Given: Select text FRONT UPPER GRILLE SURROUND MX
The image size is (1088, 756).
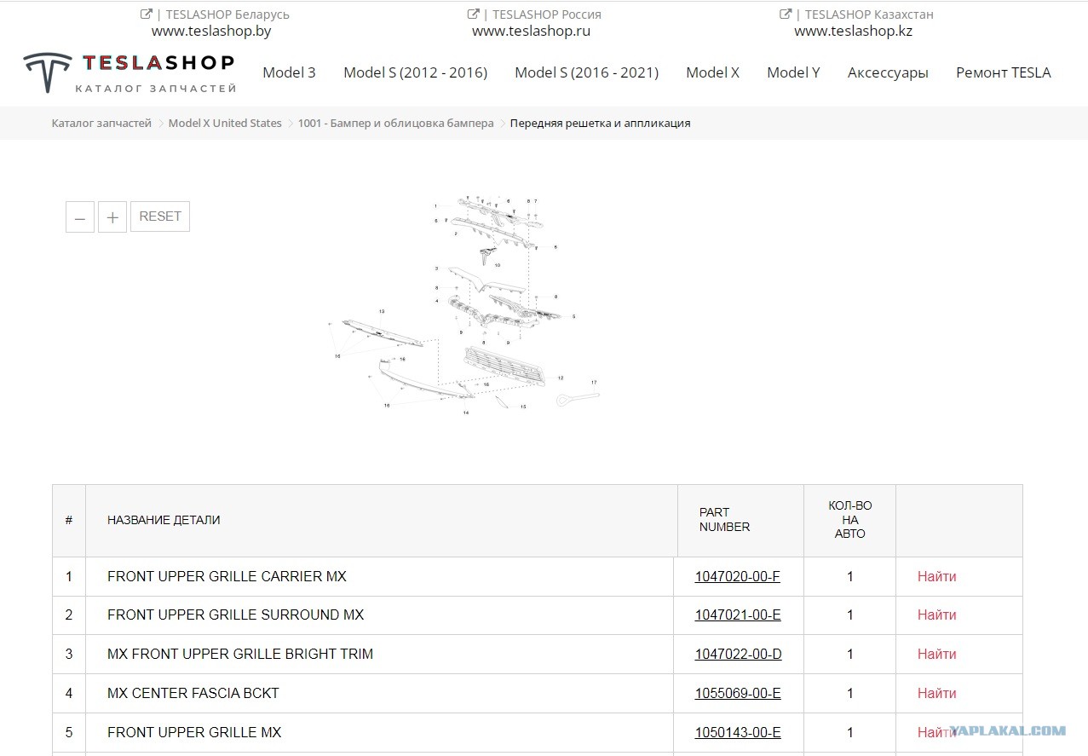Looking at the screenshot, I should pyautogui.click(x=235, y=615).
